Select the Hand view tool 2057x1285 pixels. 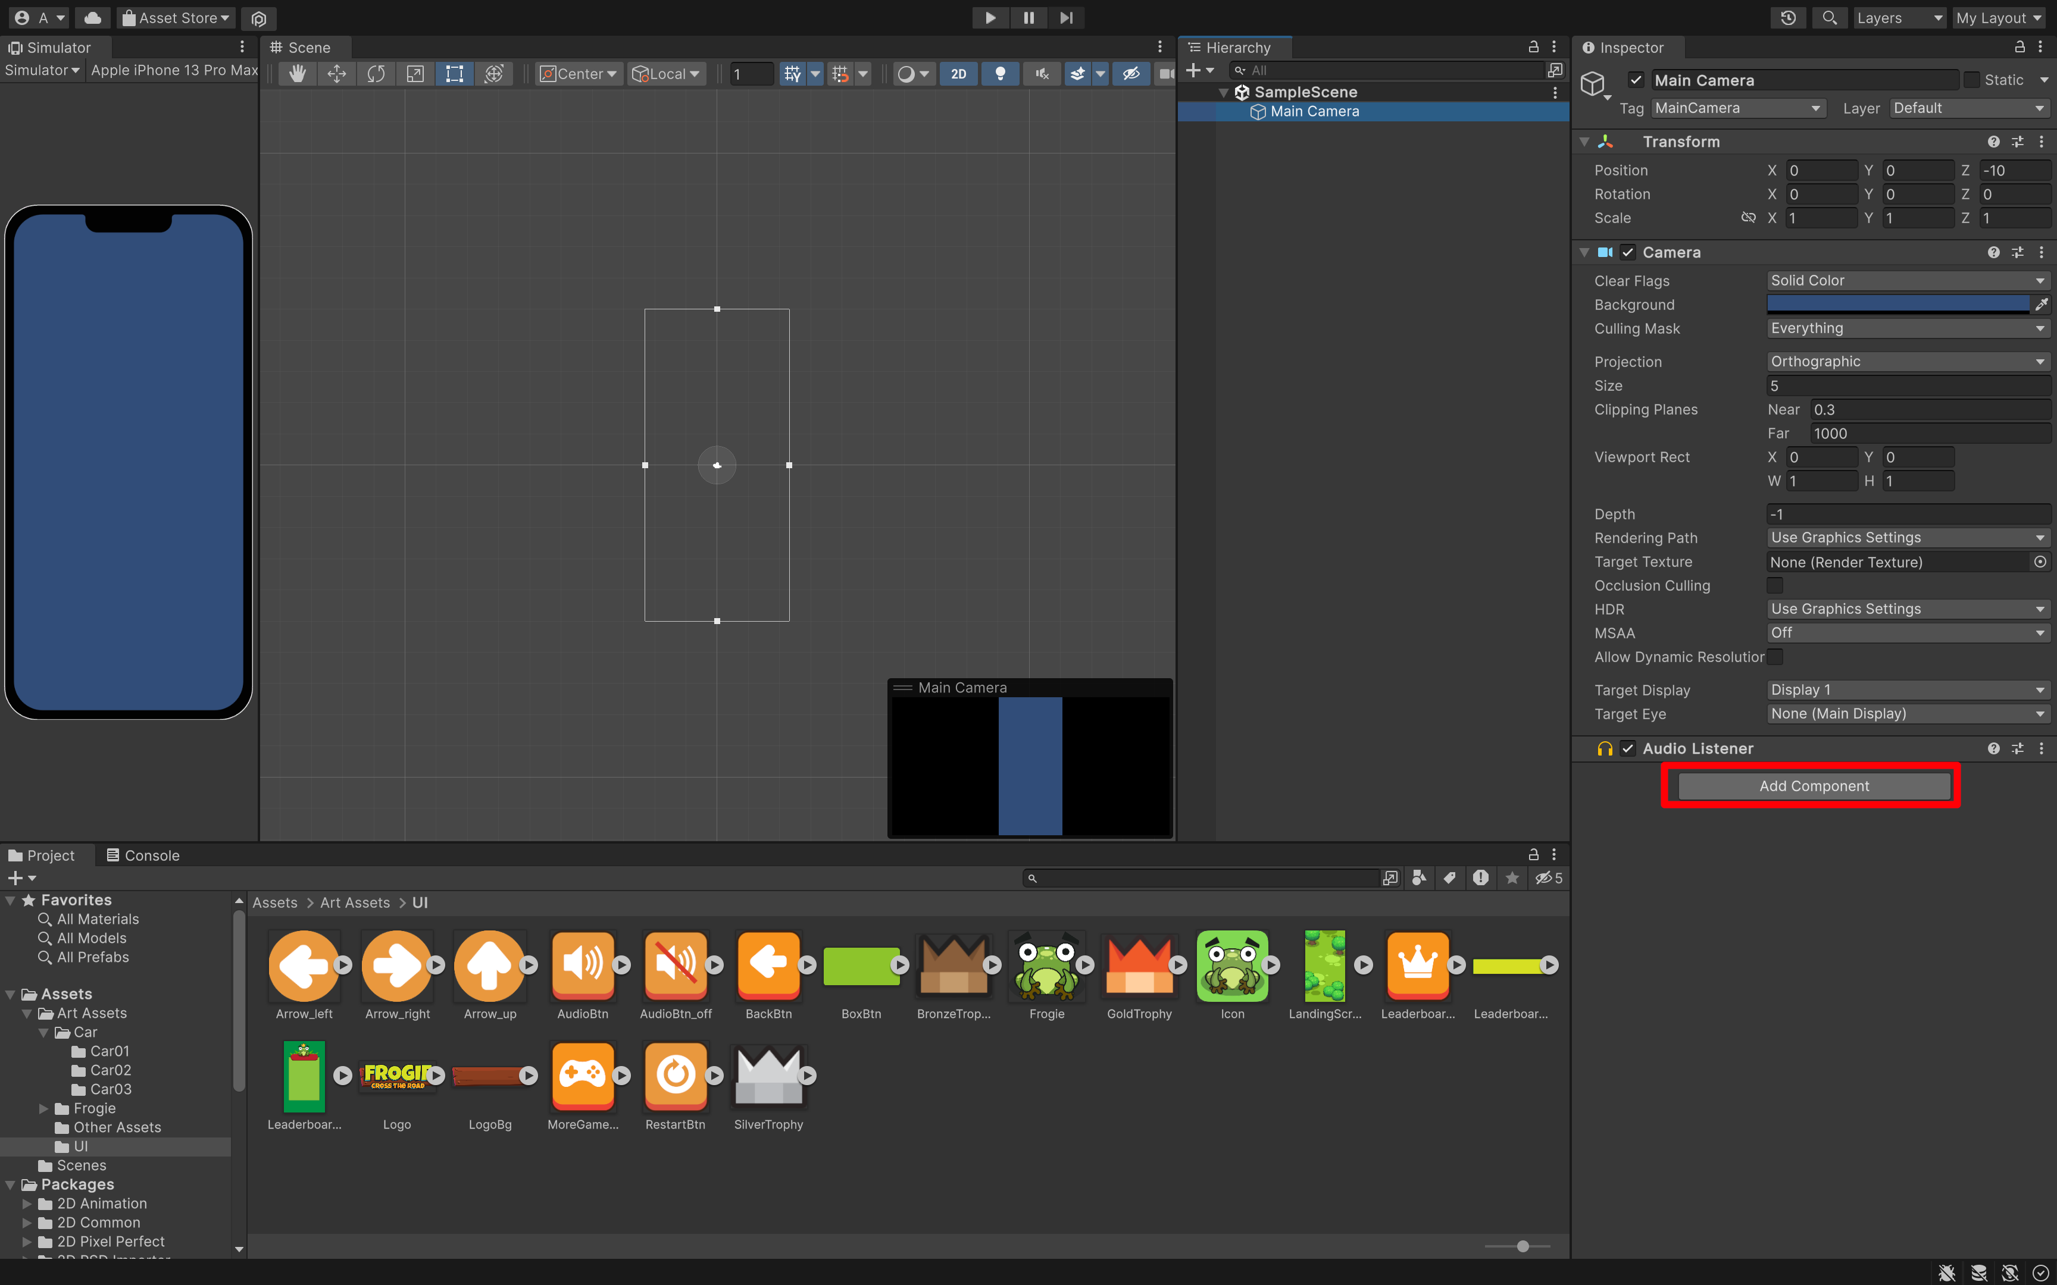pyautogui.click(x=296, y=74)
